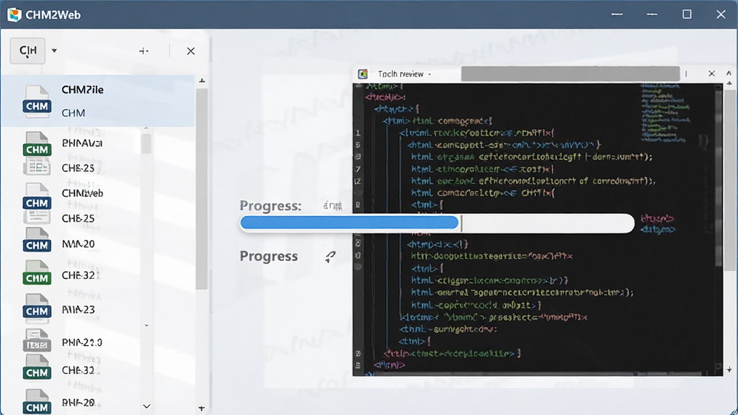
Task: Collapse the preview with the header up arrow
Action: click(x=729, y=73)
